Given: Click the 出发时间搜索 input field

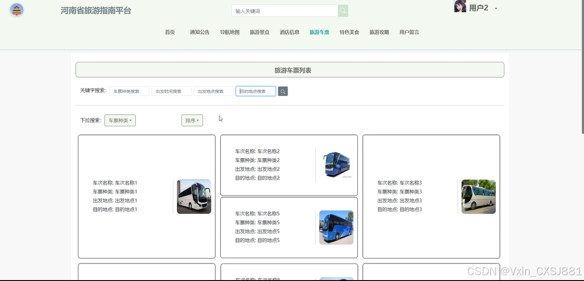Looking at the screenshot, I should (172, 91).
